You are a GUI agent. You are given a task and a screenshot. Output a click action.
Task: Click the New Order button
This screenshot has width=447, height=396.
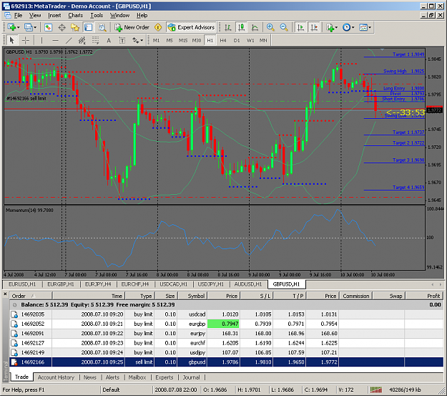click(132, 27)
